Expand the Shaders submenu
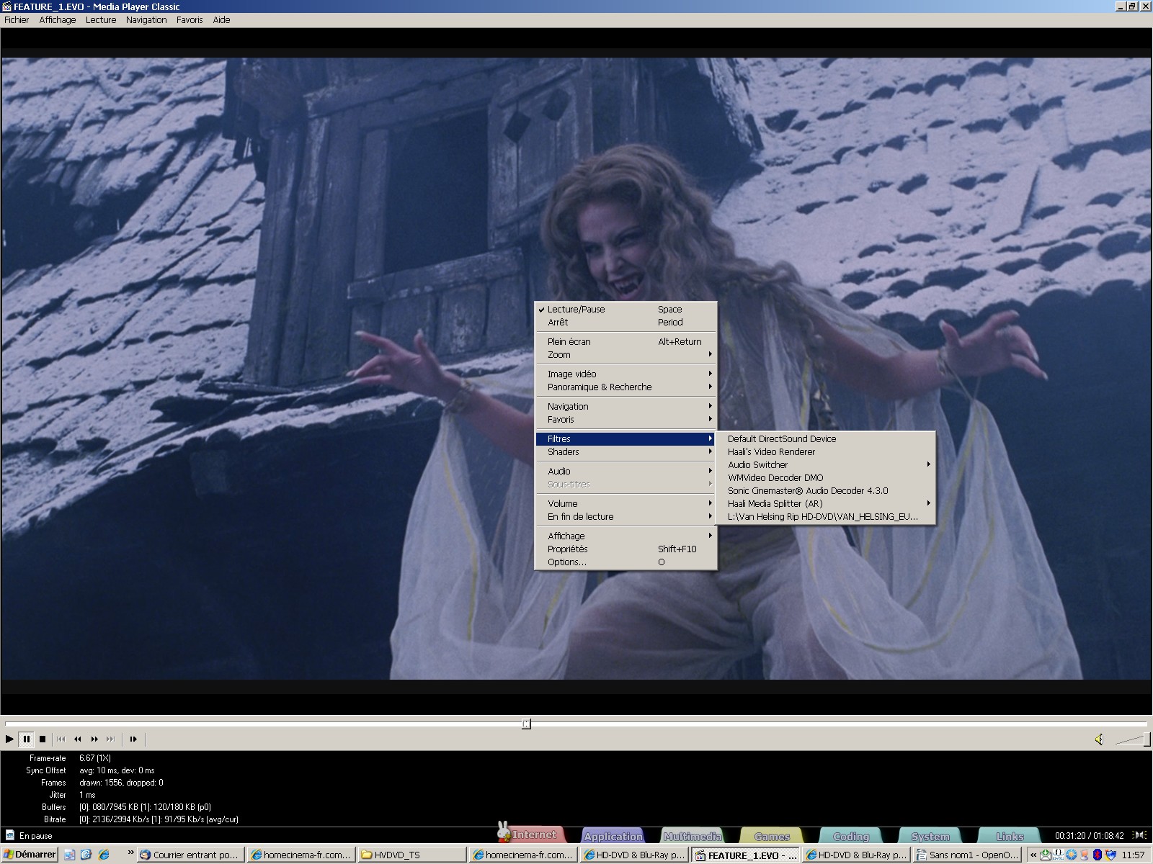 [x=626, y=451]
